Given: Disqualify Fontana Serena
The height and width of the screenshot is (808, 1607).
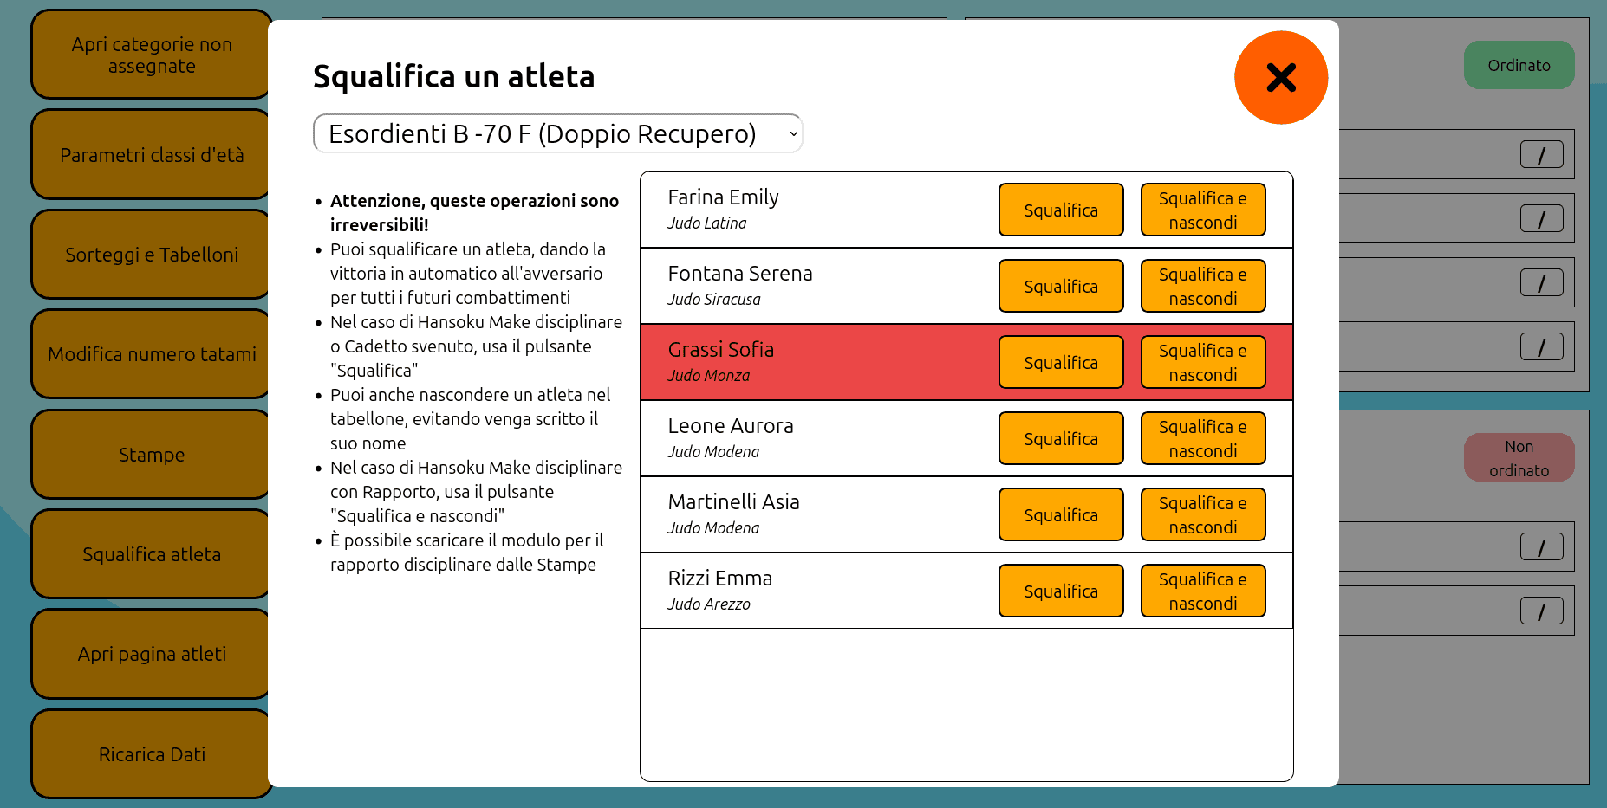Looking at the screenshot, I should click(1060, 287).
